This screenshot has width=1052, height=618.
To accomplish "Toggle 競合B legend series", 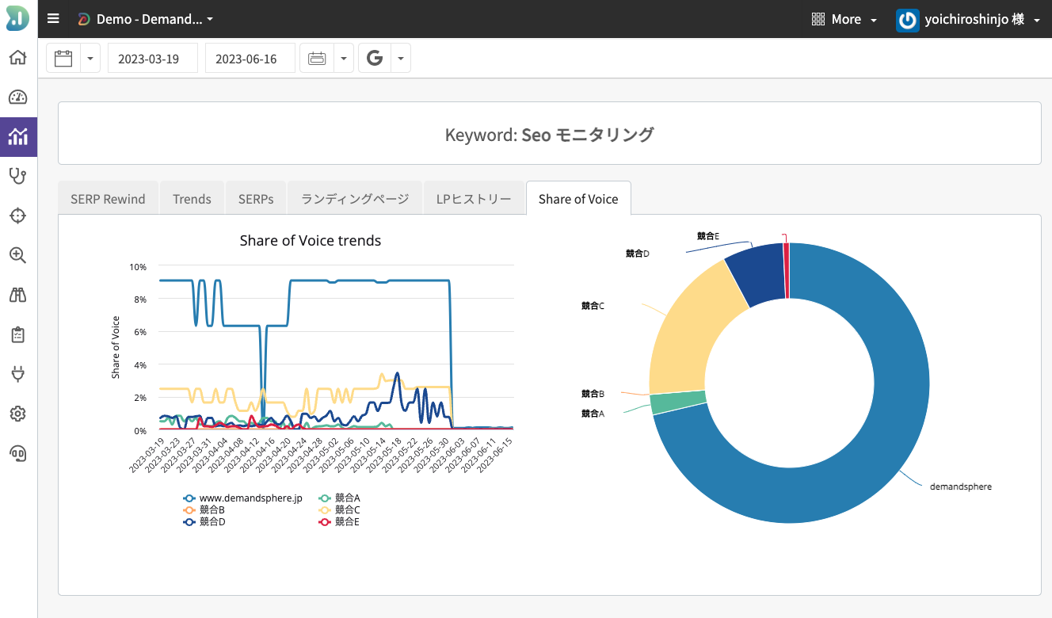I will coord(204,510).
